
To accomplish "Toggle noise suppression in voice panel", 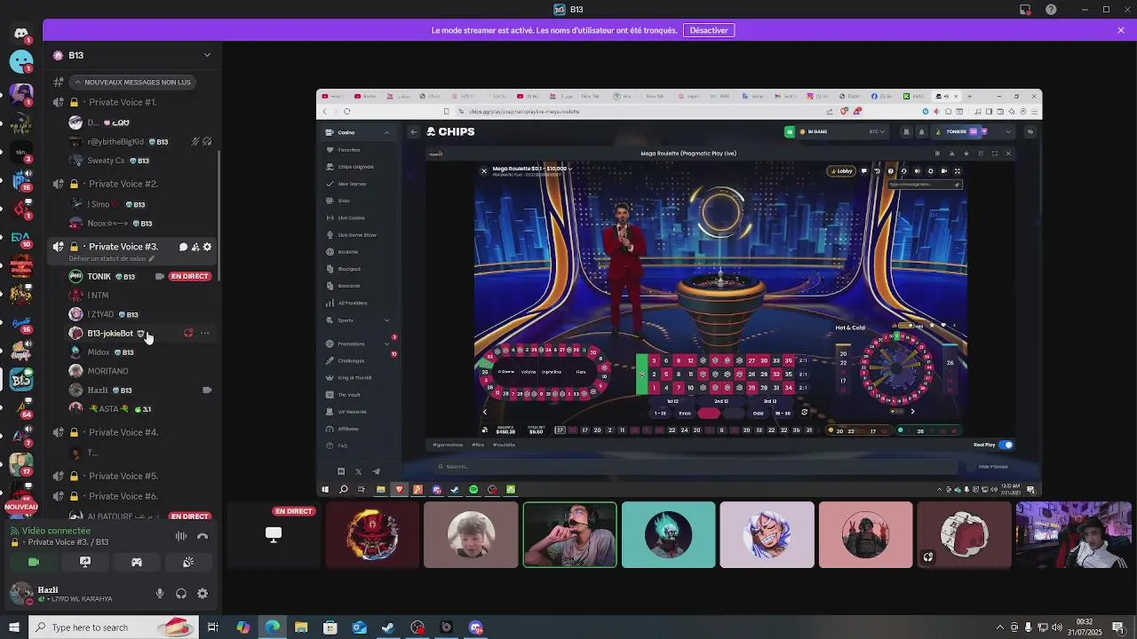I will click(181, 536).
